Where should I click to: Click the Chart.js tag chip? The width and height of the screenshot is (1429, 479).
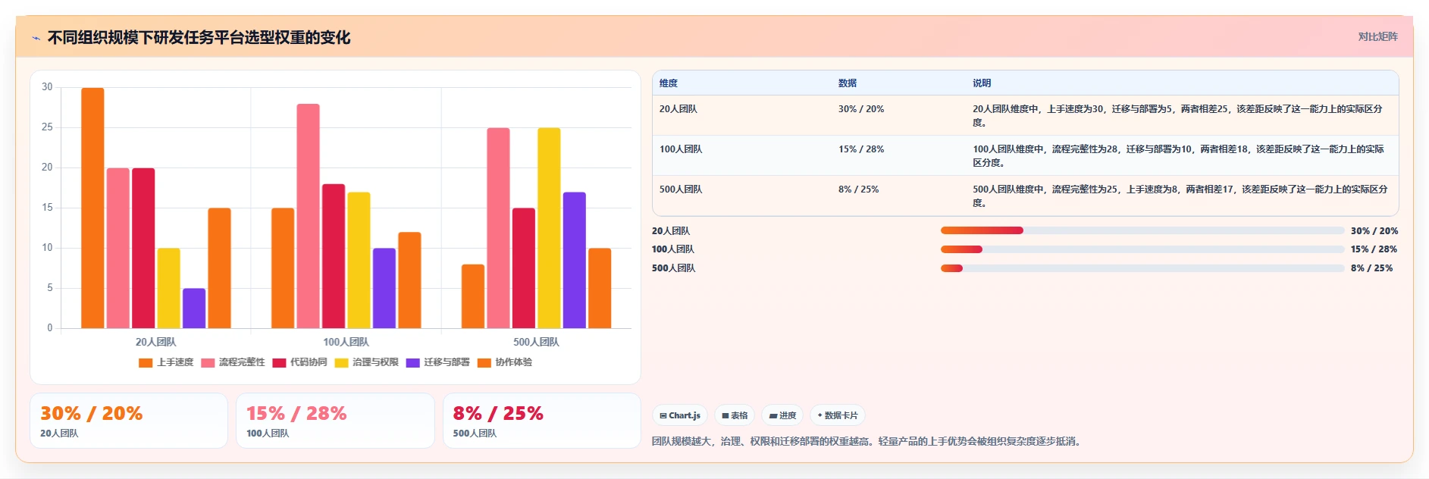pos(680,415)
